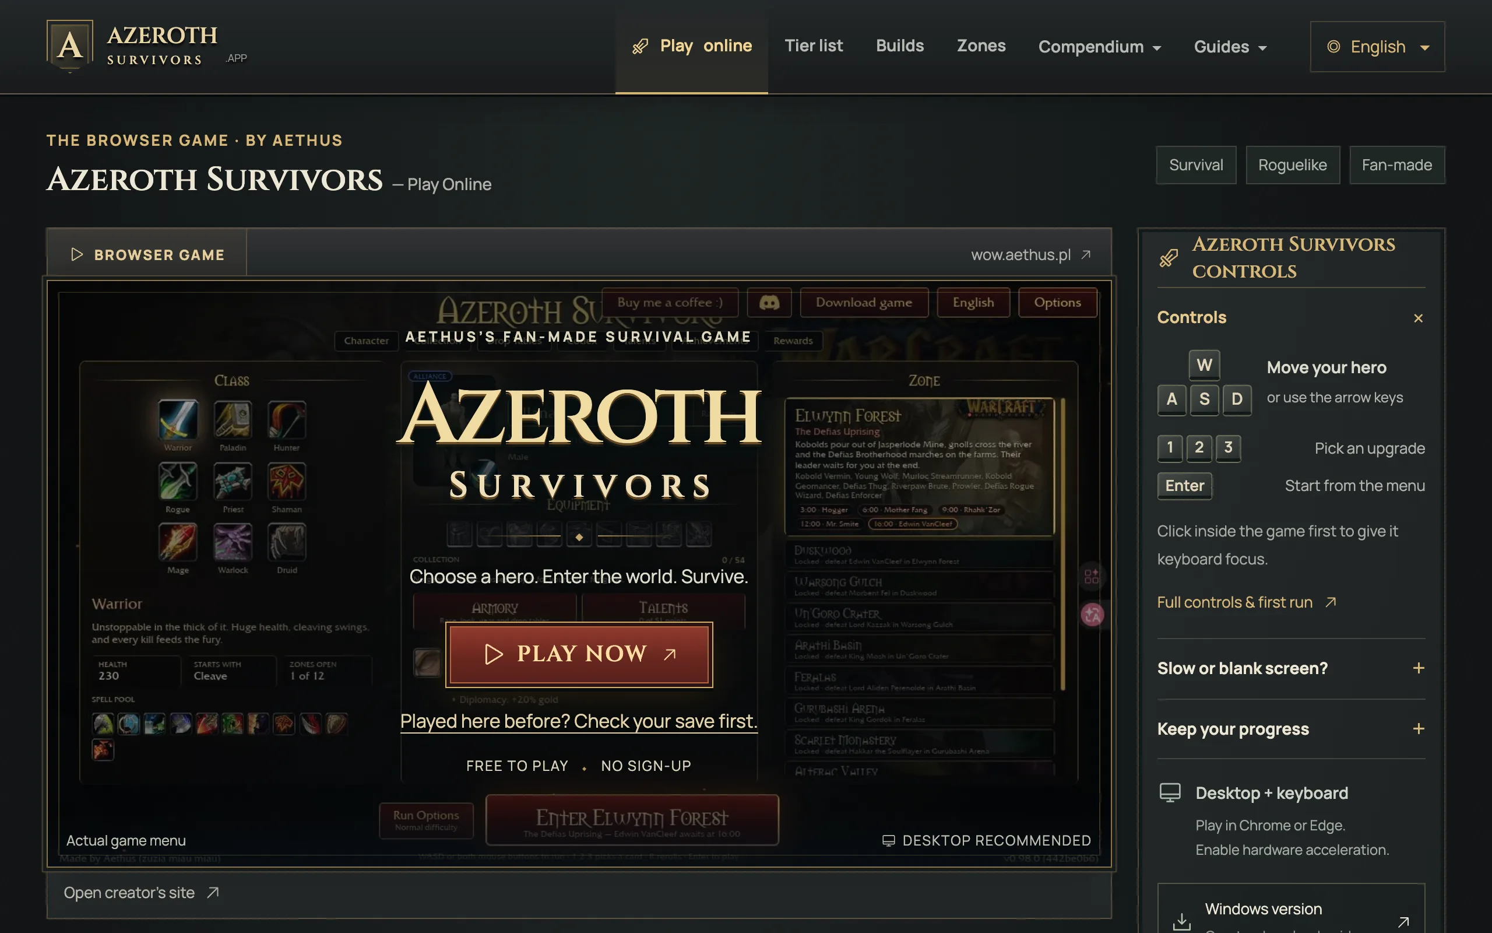The height and width of the screenshot is (933, 1492).
Task: Select the Warlock class icon
Action: click(x=233, y=542)
